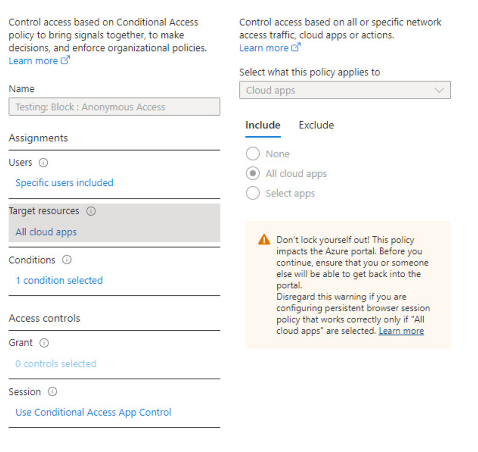
Task: Click the orange warning triangle icon
Action: click(x=264, y=240)
